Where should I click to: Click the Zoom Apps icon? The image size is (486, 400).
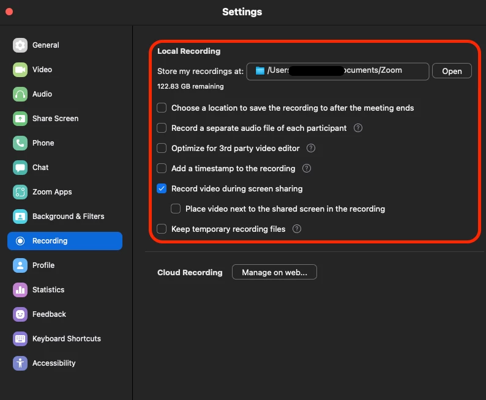pyautogui.click(x=20, y=192)
